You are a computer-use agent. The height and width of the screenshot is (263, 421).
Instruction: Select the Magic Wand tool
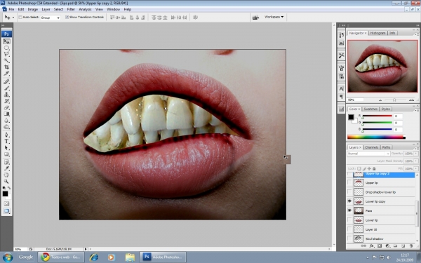pos(6,60)
